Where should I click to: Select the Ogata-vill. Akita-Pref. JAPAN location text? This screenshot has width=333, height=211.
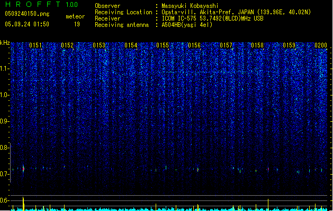click(x=236, y=12)
